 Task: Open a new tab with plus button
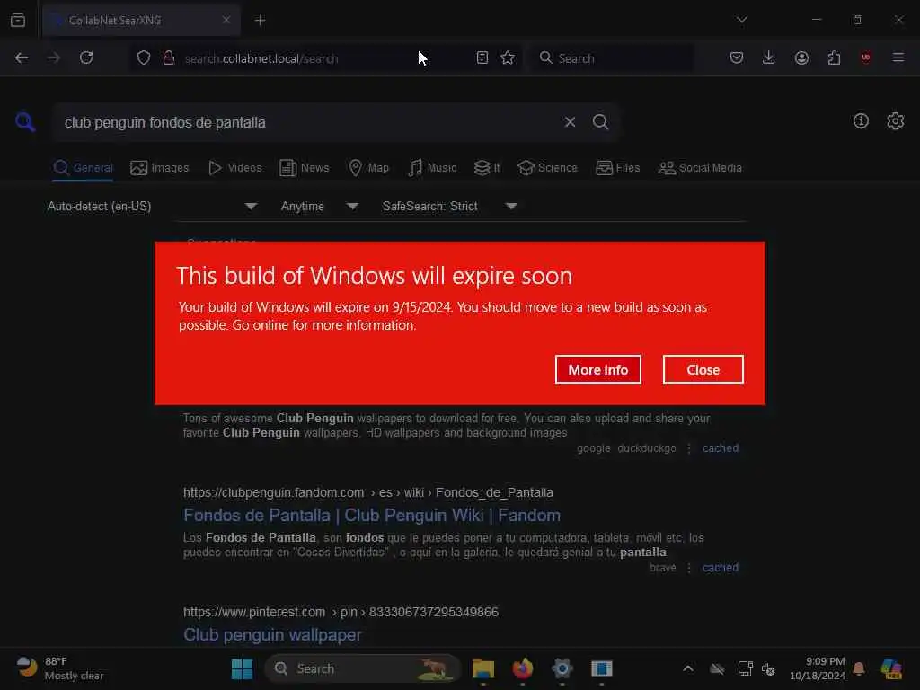pyautogui.click(x=260, y=21)
